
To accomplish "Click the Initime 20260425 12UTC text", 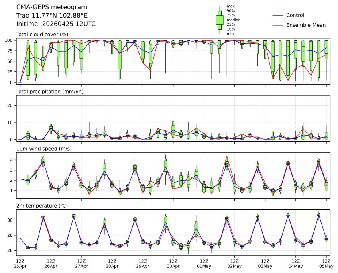I will [56, 24].
